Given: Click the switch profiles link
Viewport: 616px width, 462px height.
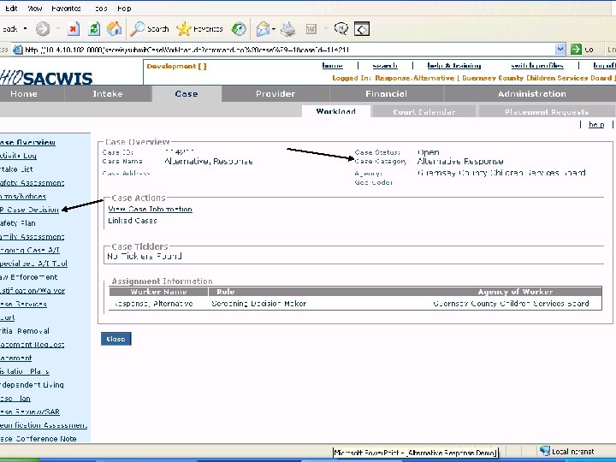Looking at the screenshot, I should click(x=537, y=66).
